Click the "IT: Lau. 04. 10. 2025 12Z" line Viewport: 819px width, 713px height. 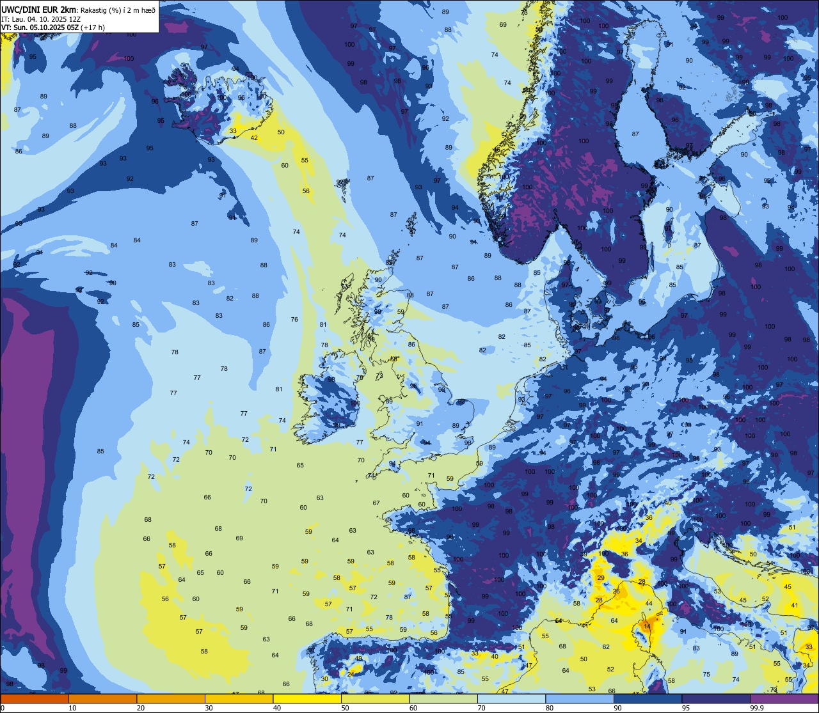42,19
